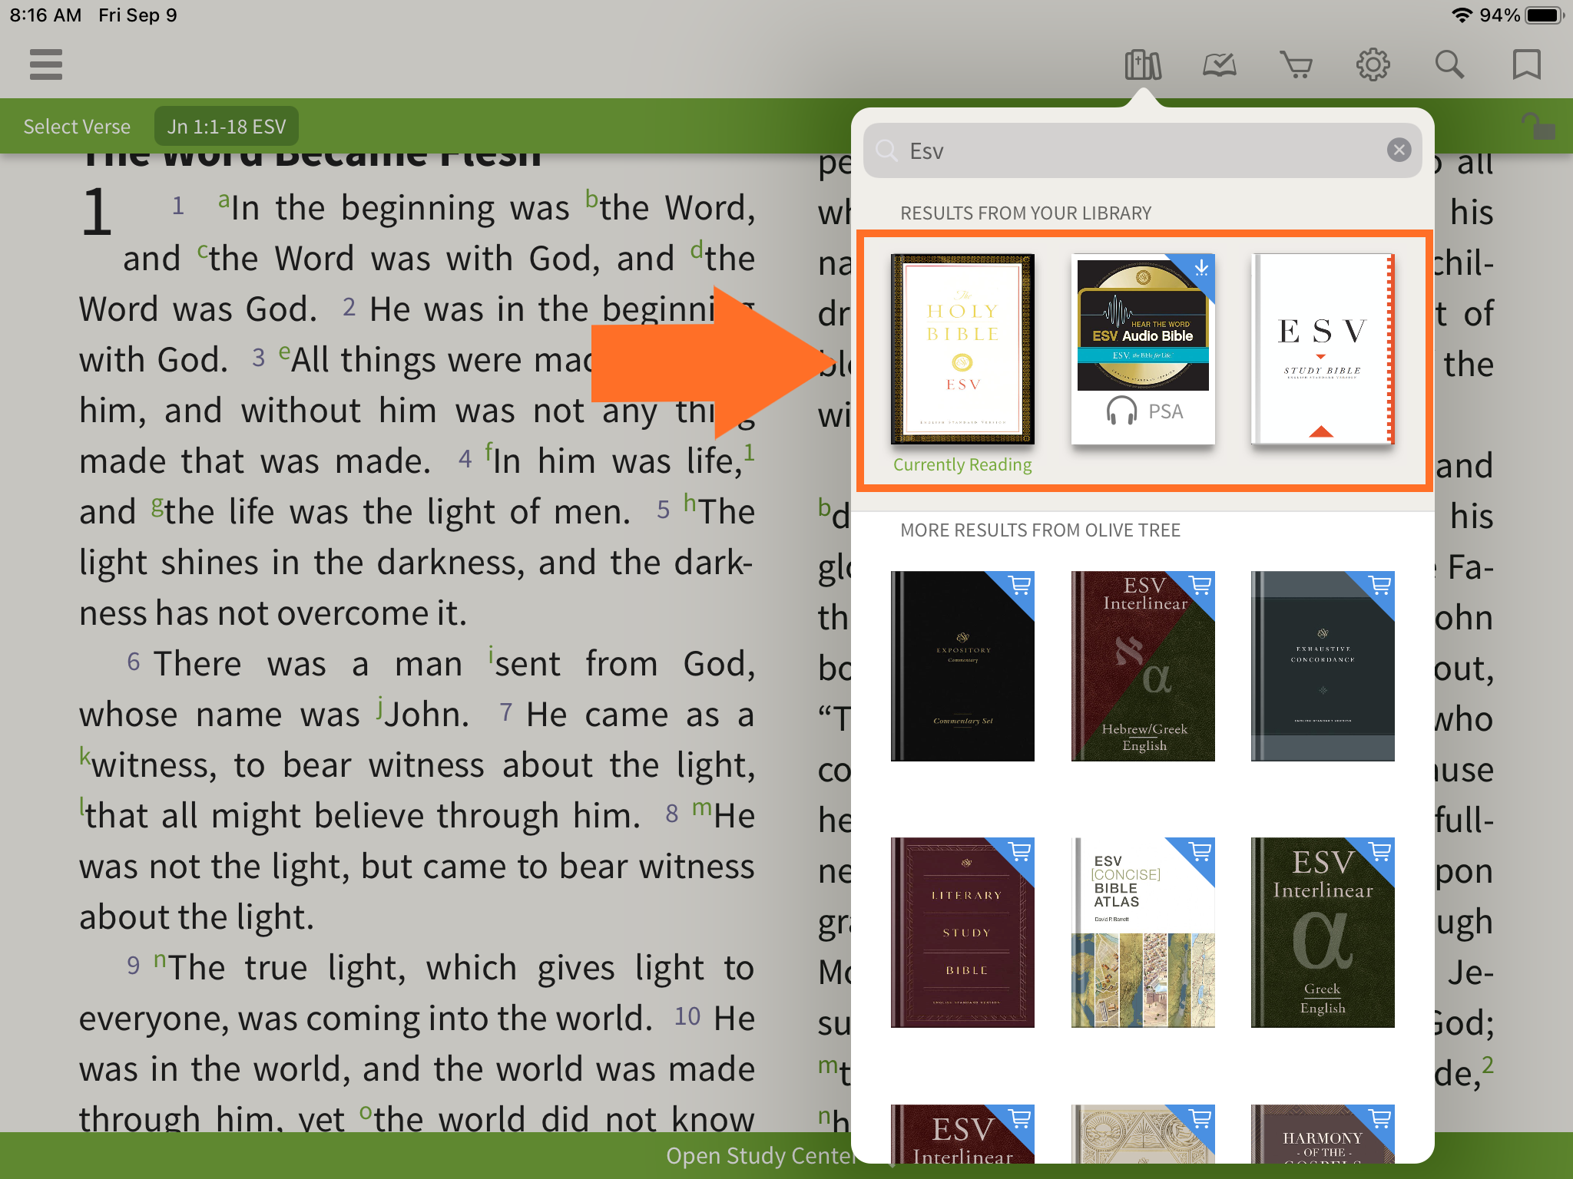Select the Expository Commentary Set cover
Screen dimensions: 1573x1179
tap(962, 666)
